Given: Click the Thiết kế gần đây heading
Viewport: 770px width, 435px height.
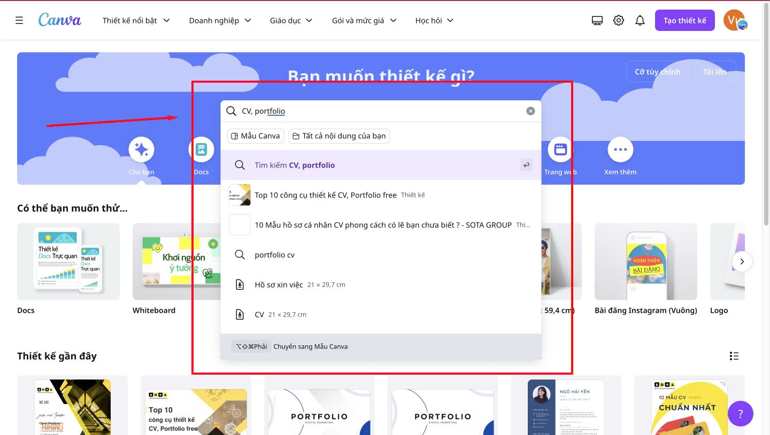Looking at the screenshot, I should [x=57, y=356].
